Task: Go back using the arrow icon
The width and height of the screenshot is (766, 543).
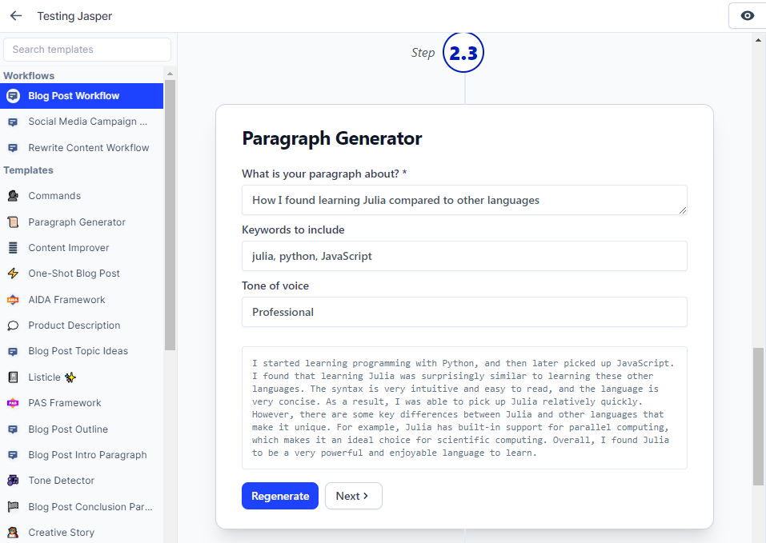Action: tap(16, 16)
